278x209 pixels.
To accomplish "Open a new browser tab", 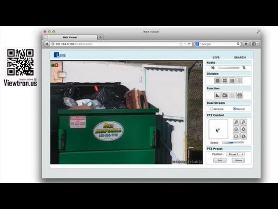I will click(x=100, y=37).
